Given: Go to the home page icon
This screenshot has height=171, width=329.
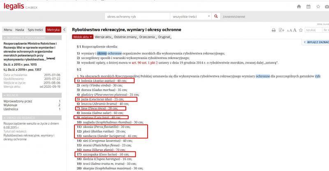Looking at the screenshot, I should [x=299, y=7].
